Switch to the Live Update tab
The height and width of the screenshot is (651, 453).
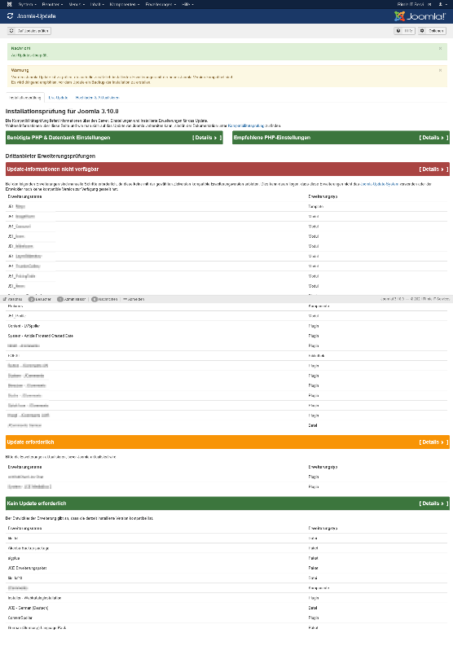(58, 98)
